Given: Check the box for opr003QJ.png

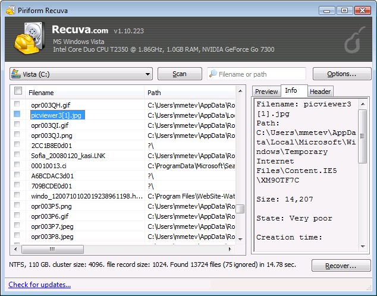Looking at the screenshot, I should click(17, 134).
